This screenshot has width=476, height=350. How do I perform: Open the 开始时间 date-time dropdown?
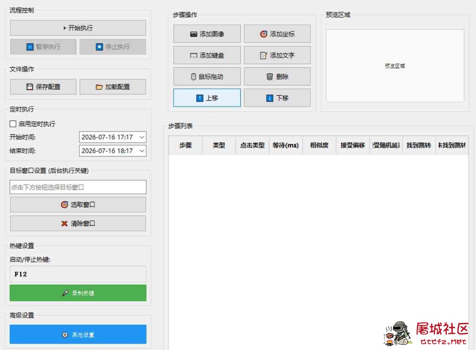142,137
